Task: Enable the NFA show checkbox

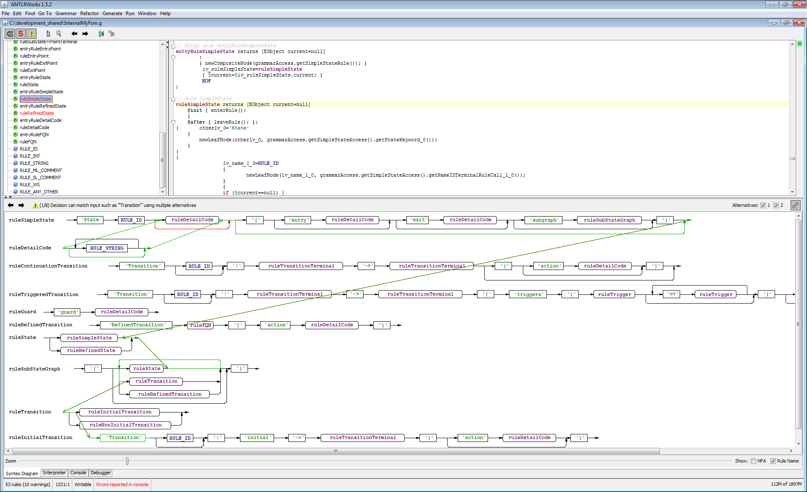Action: pos(753,461)
